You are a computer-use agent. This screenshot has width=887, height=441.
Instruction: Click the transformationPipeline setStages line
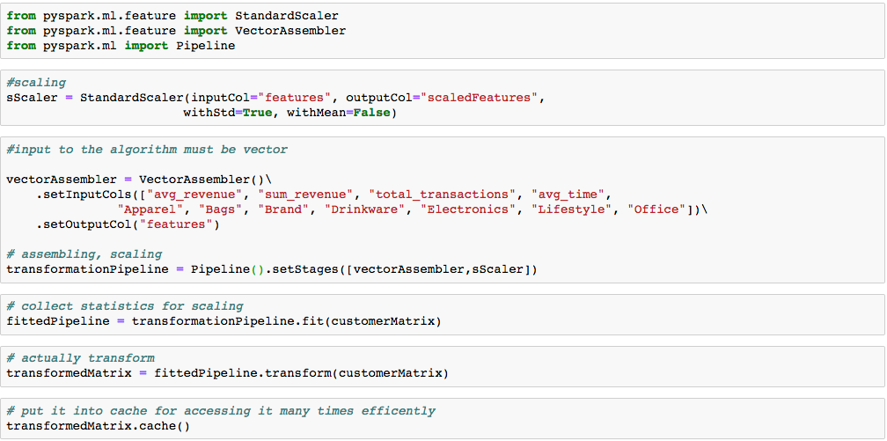271,269
